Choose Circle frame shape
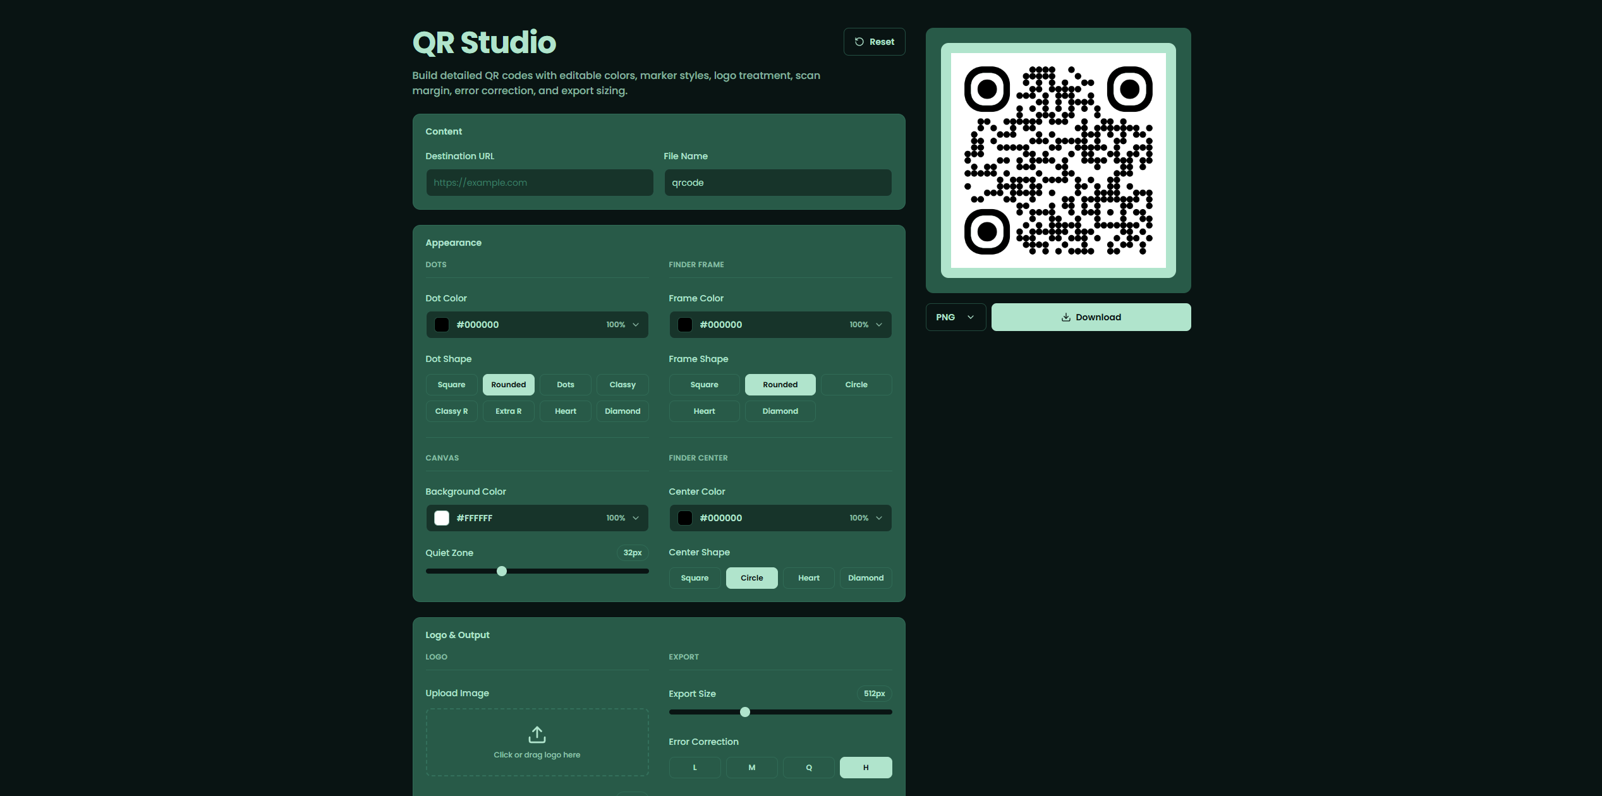 [856, 385]
